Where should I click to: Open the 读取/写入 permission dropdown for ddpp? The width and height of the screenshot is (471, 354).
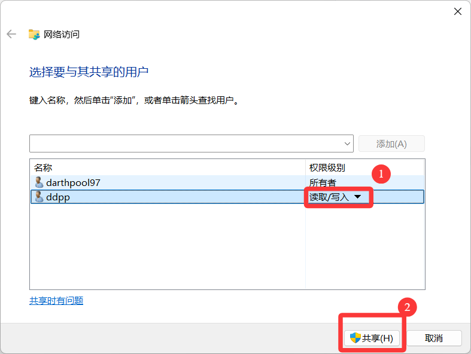[335, 197]
